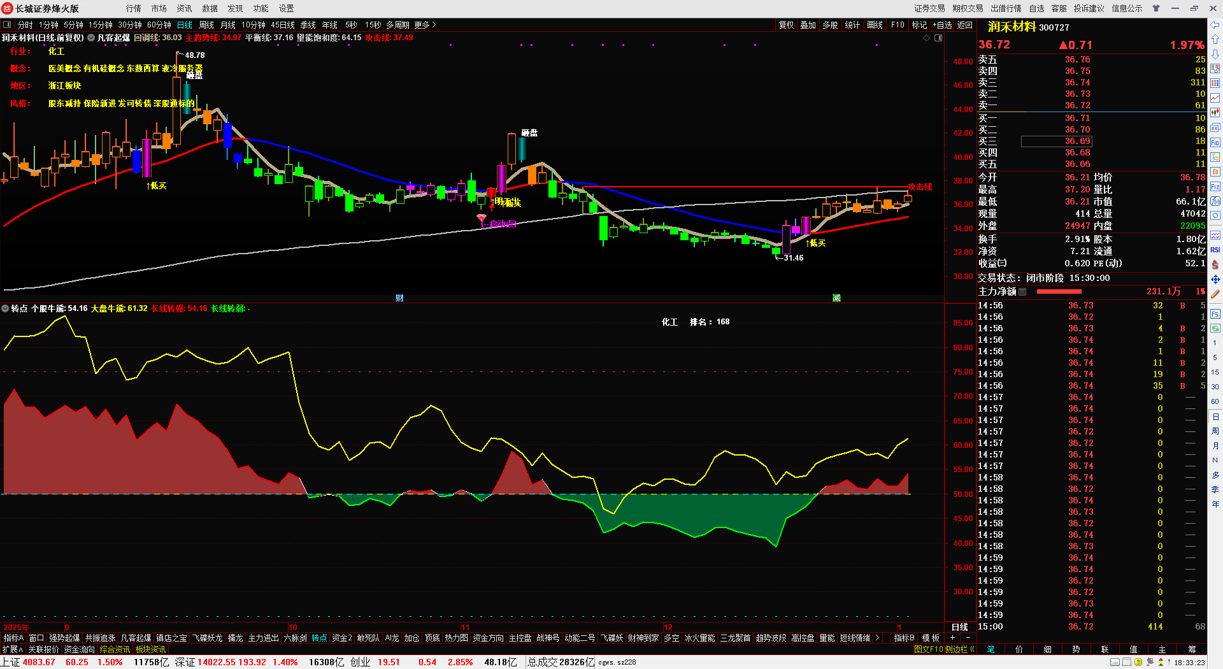Click the up arrow icon in the right sidebar
Screen dimensions: 1223x669
(1215, 40)
